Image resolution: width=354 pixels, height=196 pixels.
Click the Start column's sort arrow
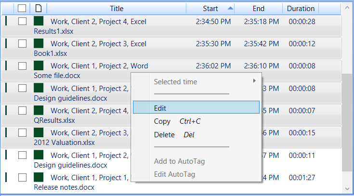pos(230,8)
